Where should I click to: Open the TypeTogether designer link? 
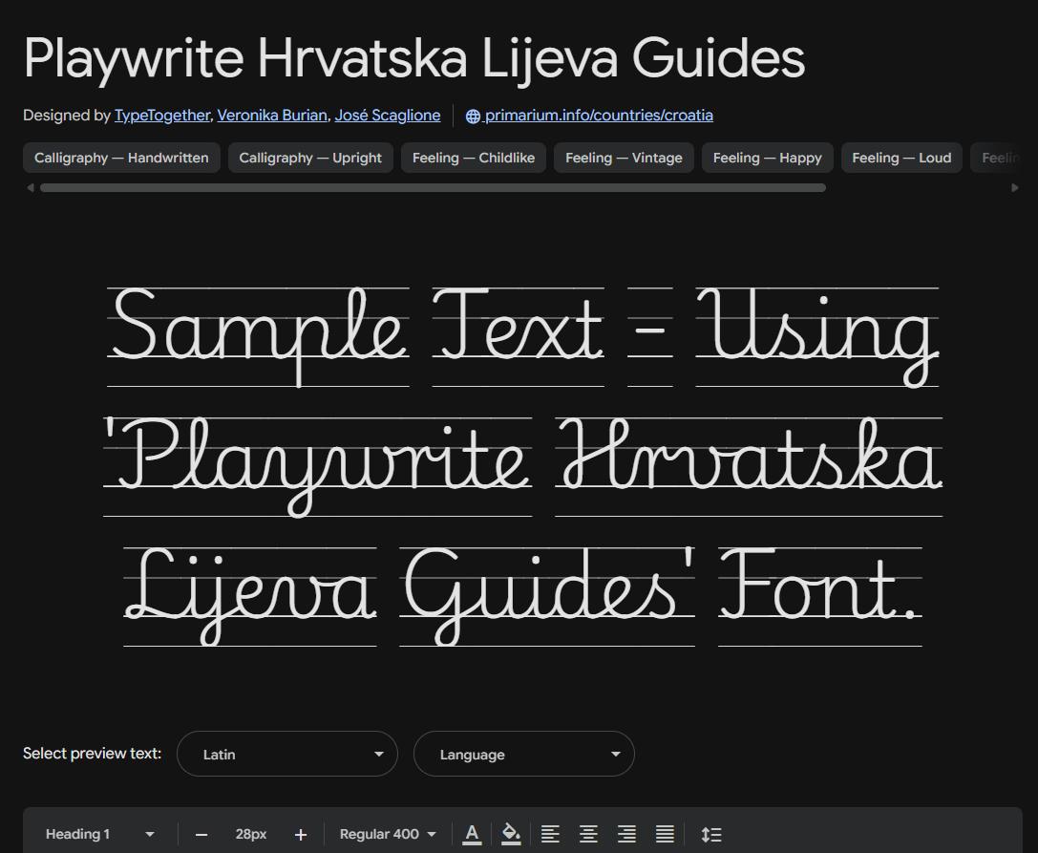[162, 116]
